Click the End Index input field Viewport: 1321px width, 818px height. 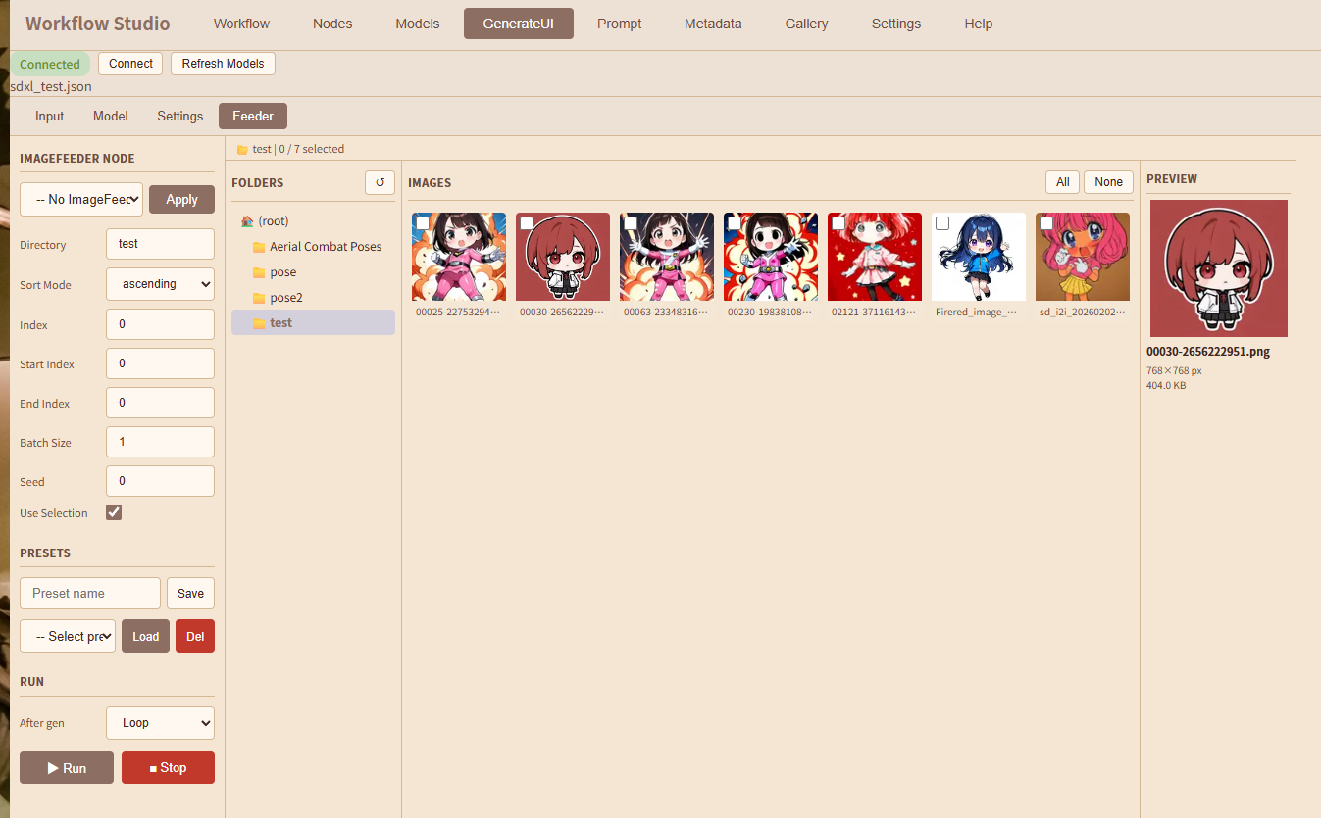point(160,403)
